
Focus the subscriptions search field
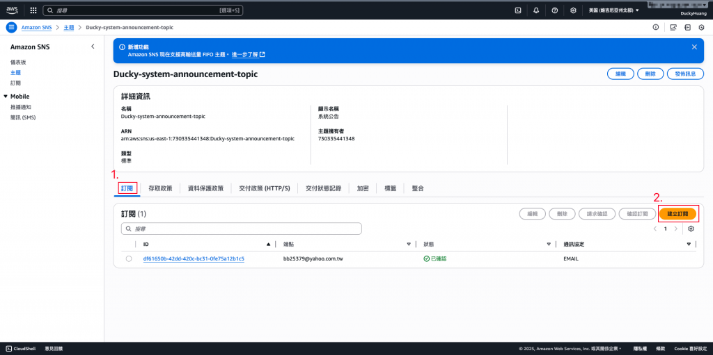[x=242, y=229]
